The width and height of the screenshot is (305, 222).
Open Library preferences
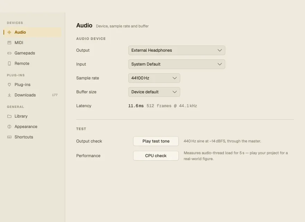(x=33, y=116)
